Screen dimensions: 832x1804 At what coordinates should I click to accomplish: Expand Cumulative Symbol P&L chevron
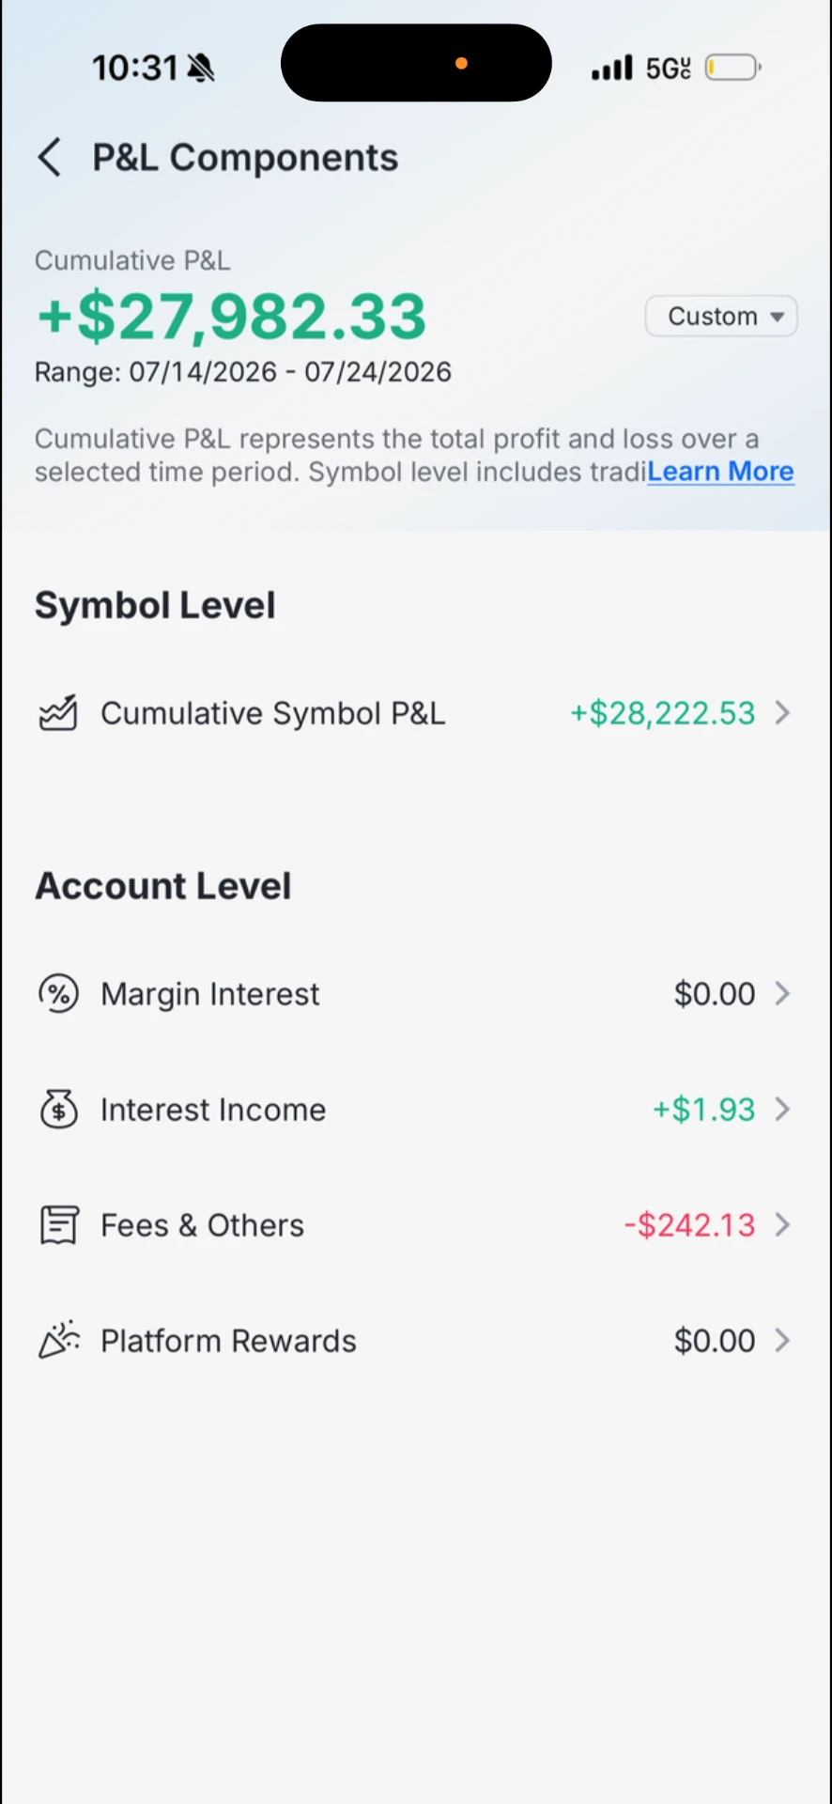tap(783, 713)
